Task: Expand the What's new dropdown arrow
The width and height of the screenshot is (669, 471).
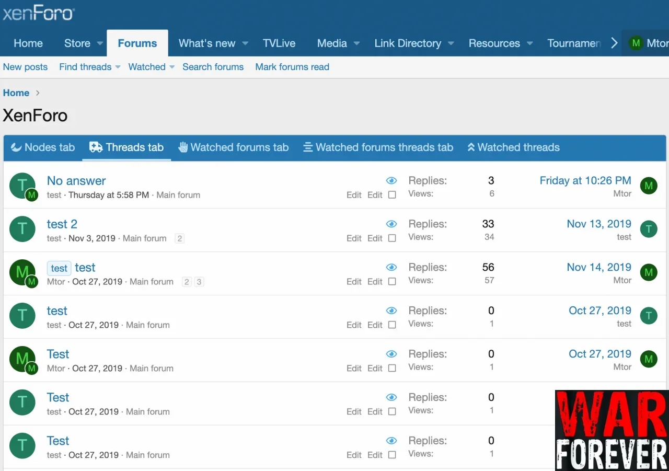Action: pos(245,43)
